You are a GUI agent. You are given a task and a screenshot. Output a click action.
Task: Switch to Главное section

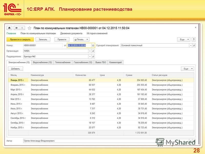[11, 33]
